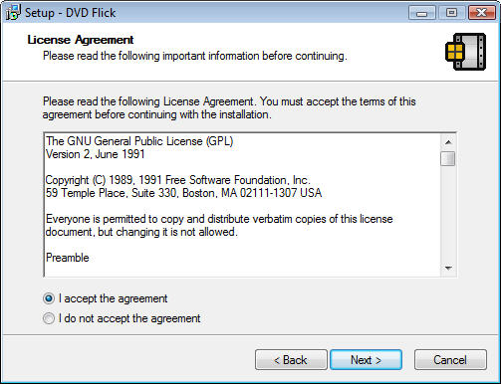Click the "Preamble" line in license text
This screenshot has height=384, width=501.
coord(68,258)
